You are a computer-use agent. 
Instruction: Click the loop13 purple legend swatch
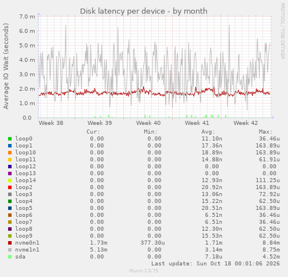(10, 173)
